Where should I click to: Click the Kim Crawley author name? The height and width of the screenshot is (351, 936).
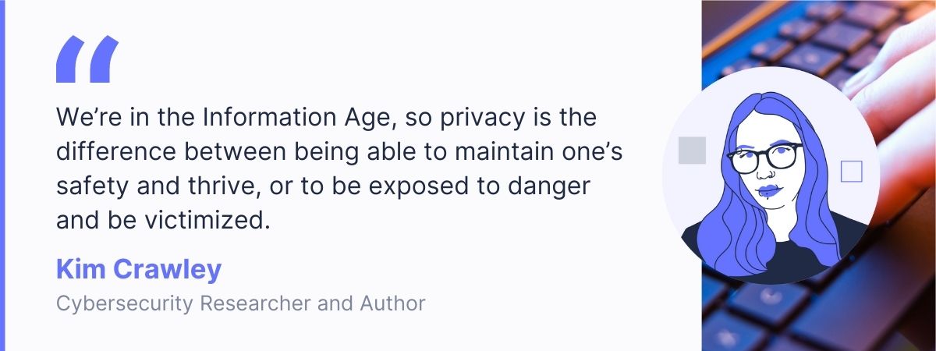coord(139,270)
